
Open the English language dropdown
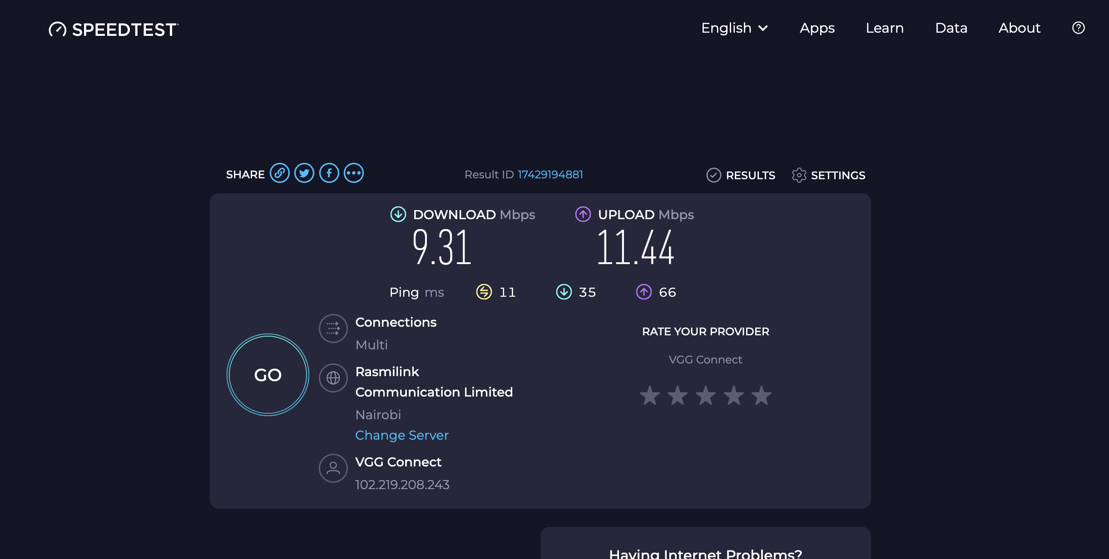[734, 28]
